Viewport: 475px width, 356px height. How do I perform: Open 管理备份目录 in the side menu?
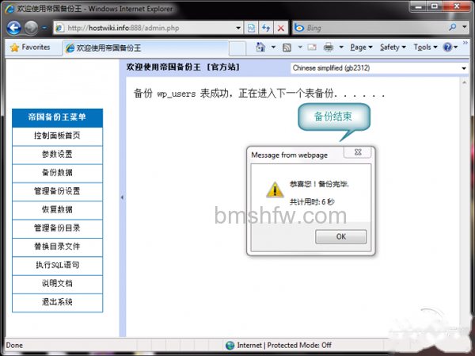[x=57, y=228]
